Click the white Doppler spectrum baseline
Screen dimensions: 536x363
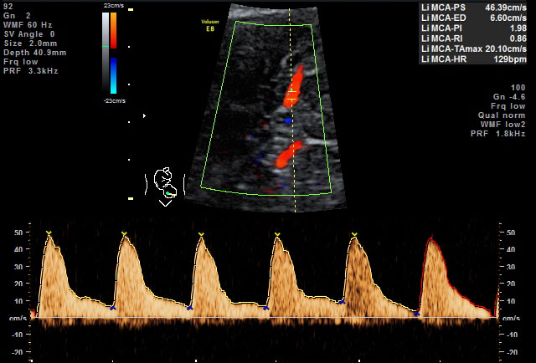tap(264, 318)
